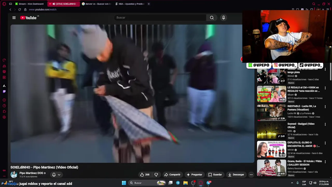Show hidden system tray icons chevron
This screenshot has height=187, width=332.
(292, 183)
